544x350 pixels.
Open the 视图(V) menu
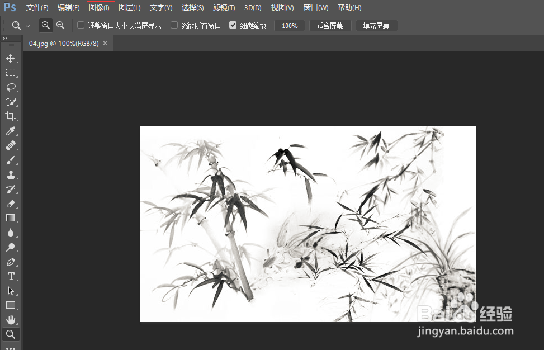point(282,8)
